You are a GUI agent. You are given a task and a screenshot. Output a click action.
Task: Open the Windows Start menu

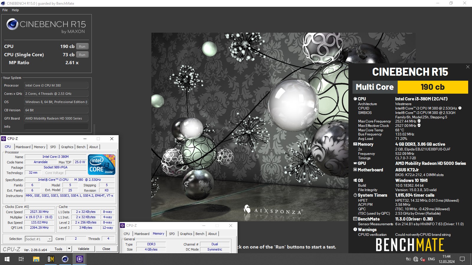tap(7, 259)
